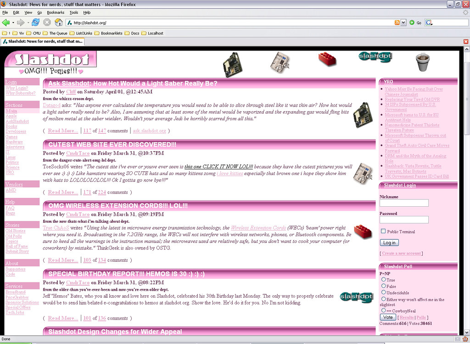Open the Bookmarklets bookmarks folder

coord(108,33)
